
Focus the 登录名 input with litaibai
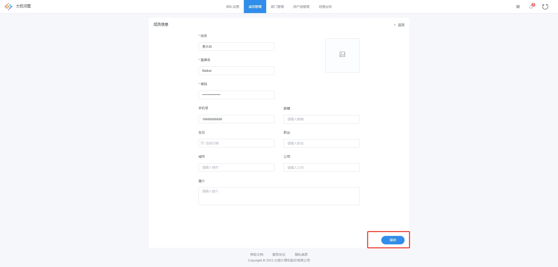click(236, 71)
